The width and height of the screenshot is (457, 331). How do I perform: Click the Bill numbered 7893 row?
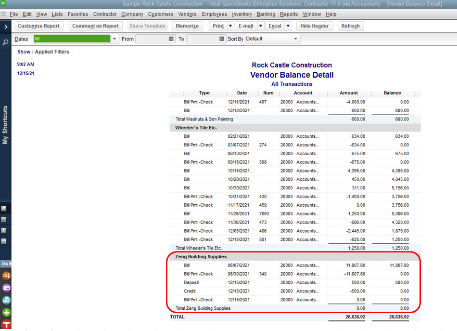[x=295, y=213]
